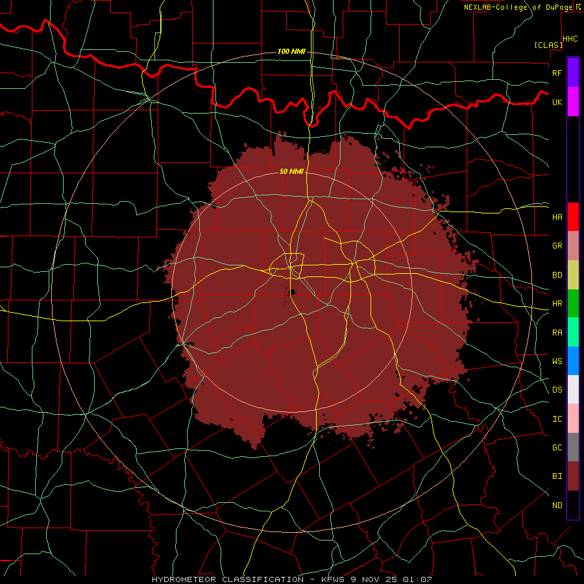The height and width of the screenshot is (584, 584).
Task: Click the 100 NMI range ring label
Action: (291, 51)
